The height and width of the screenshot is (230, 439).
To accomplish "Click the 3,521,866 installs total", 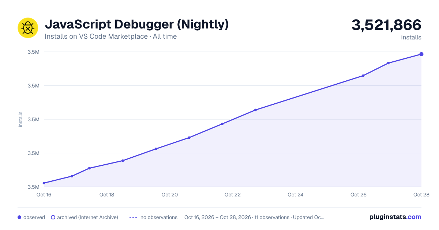I will (x=386, y=25).
